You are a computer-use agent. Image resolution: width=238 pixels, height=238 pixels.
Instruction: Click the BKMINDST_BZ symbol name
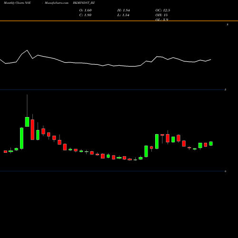(84, 3)
